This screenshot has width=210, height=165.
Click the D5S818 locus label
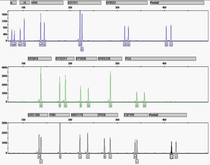coord(41,59)
